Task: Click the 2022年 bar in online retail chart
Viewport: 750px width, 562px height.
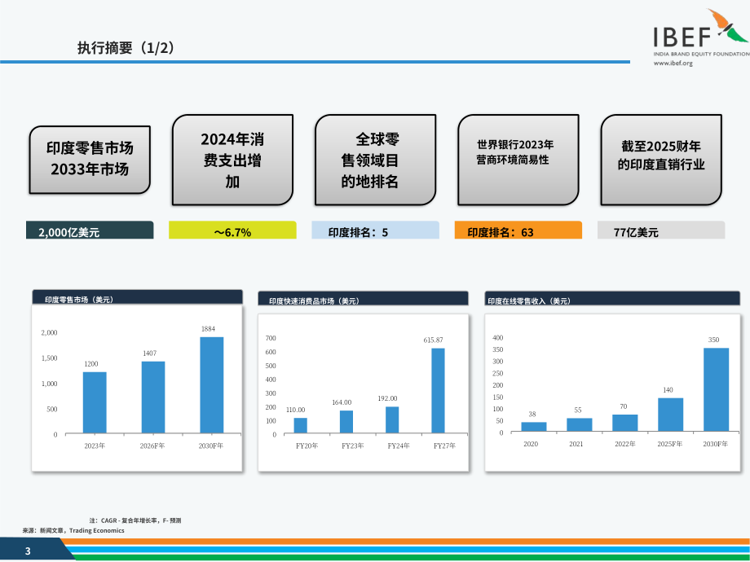Action: click(625, 423)
